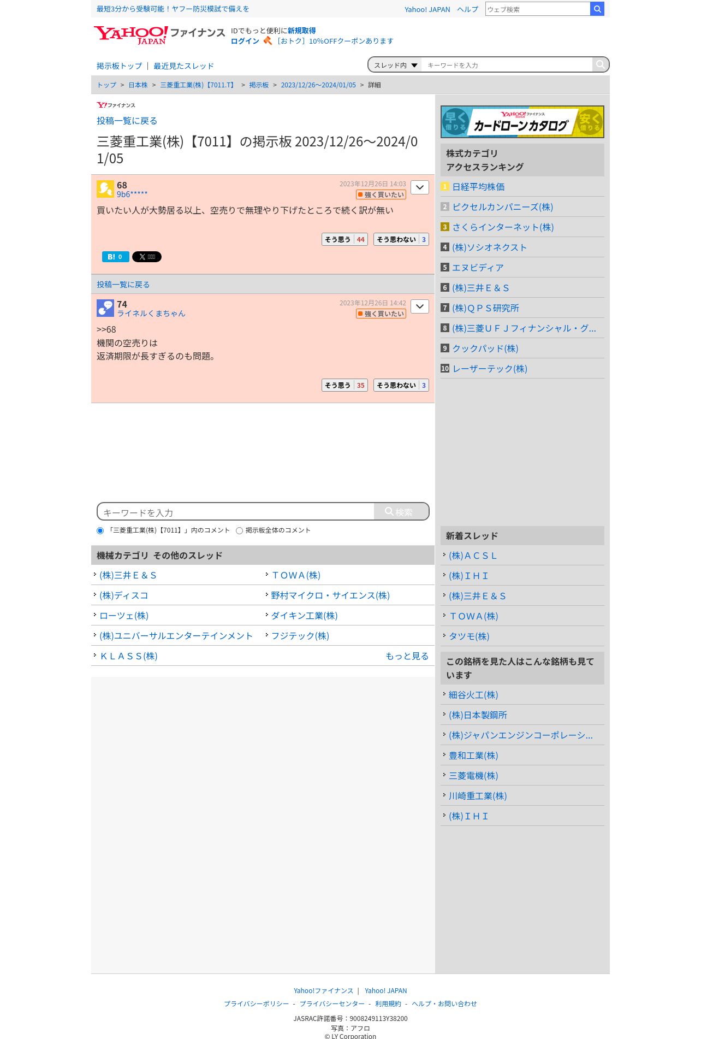701x1039 pixels.
Task: Focus the lower キーワードを入力 search field
Action: (236, 512)
